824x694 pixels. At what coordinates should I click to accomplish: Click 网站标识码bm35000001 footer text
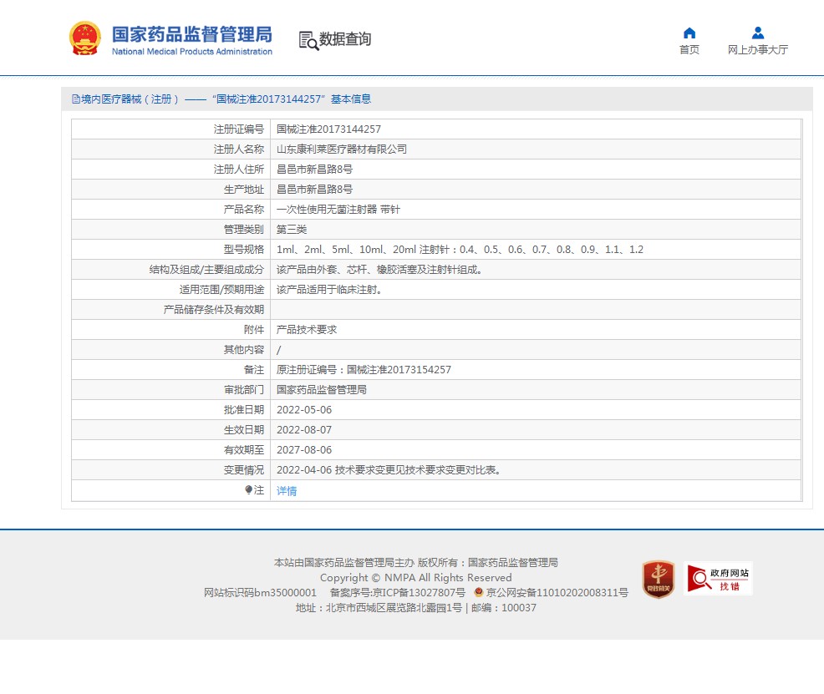click(x=260, y=593)
